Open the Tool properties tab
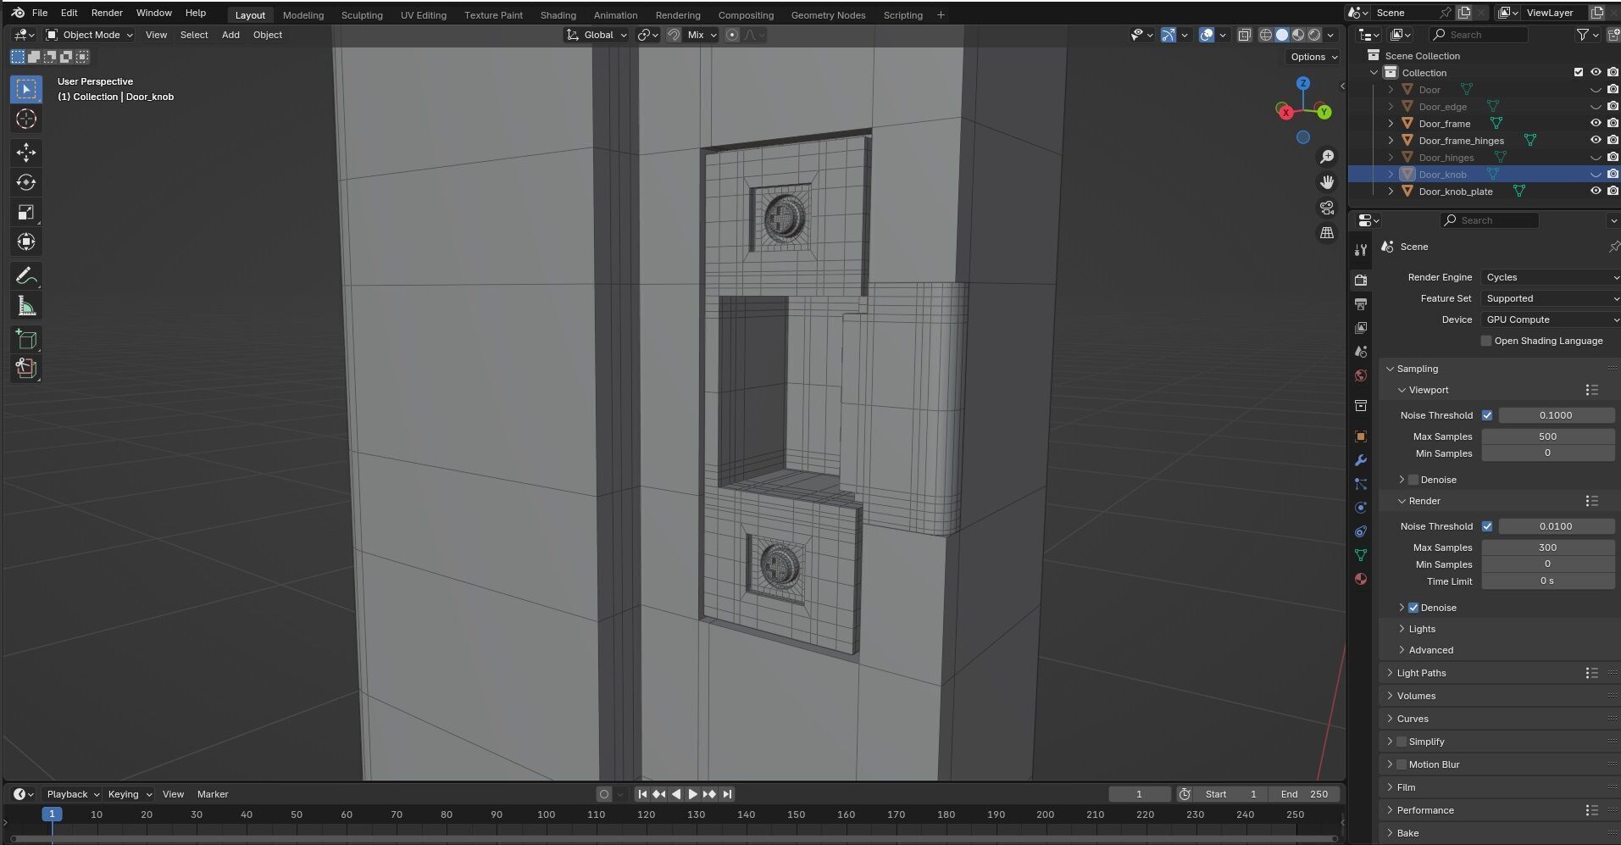The height and width of the screenshot is (845, 1621). [1361, 250]
